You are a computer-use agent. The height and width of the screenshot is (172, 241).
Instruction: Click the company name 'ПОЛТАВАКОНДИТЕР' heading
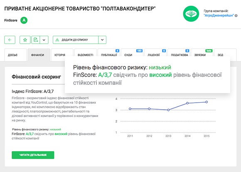tap(80, 9)
